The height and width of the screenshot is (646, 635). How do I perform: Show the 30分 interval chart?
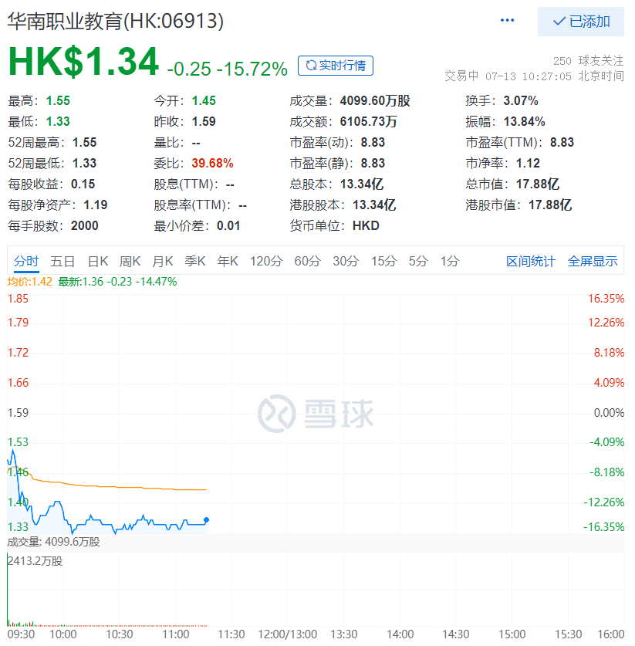[346, 261]
